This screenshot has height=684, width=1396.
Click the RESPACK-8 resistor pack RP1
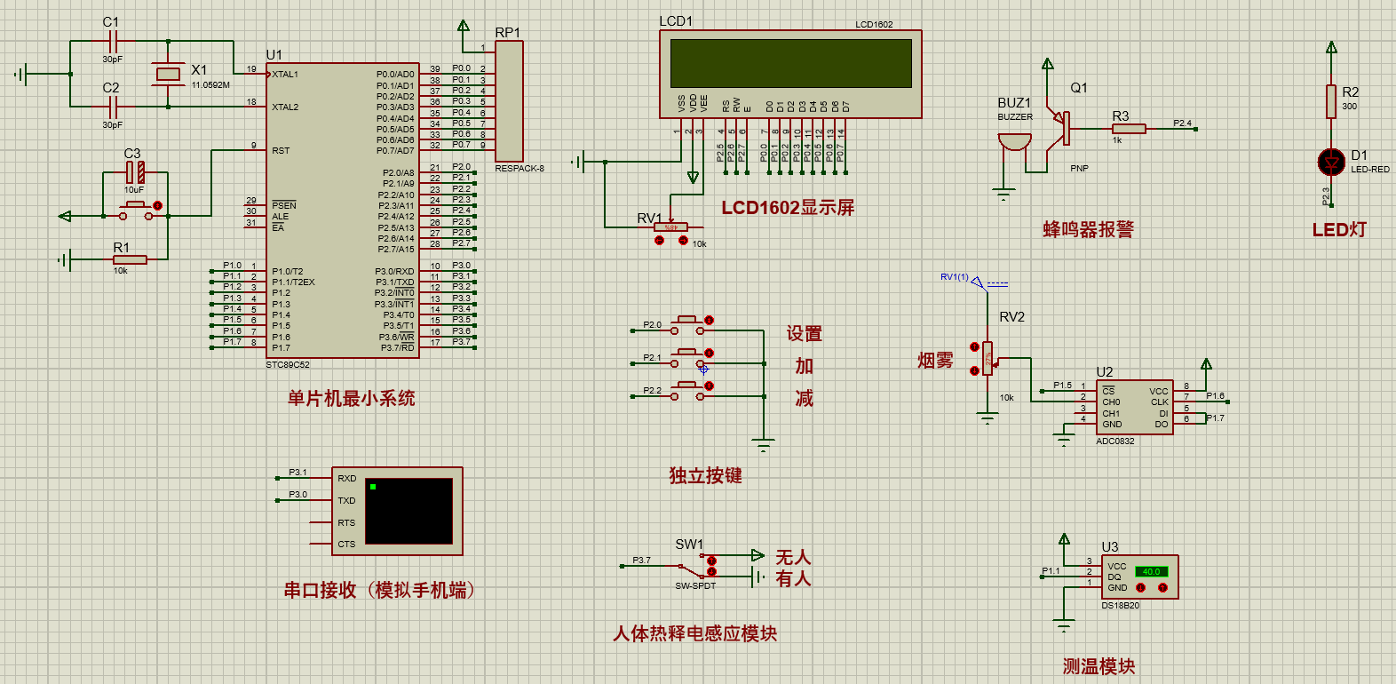point(509,101)
